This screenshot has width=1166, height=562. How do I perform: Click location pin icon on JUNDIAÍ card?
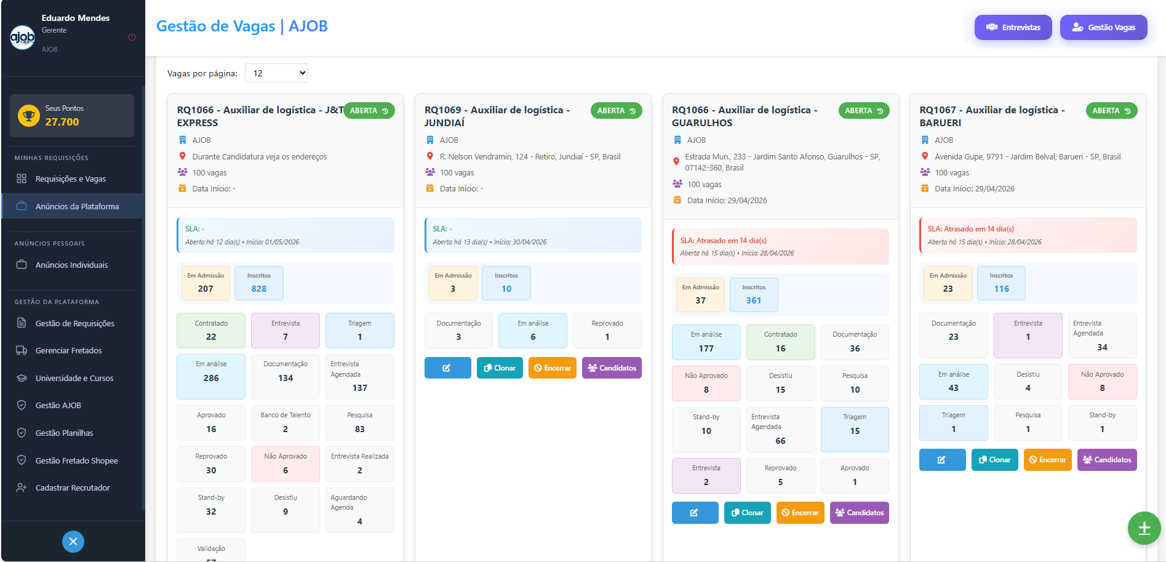coord(429,156)
